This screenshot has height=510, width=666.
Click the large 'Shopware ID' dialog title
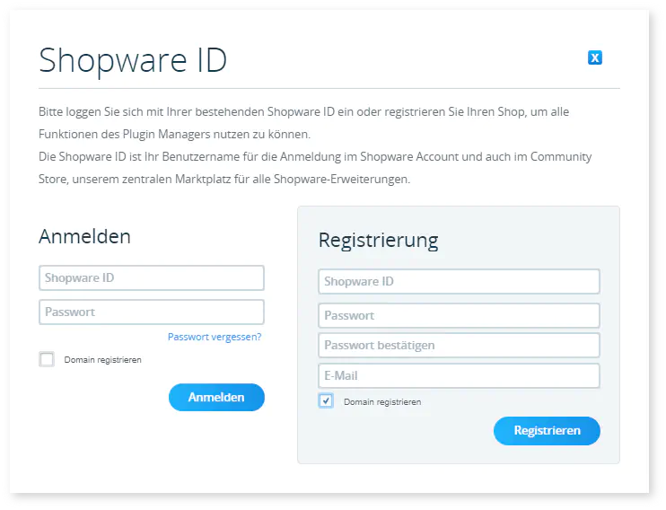[133, 61]
